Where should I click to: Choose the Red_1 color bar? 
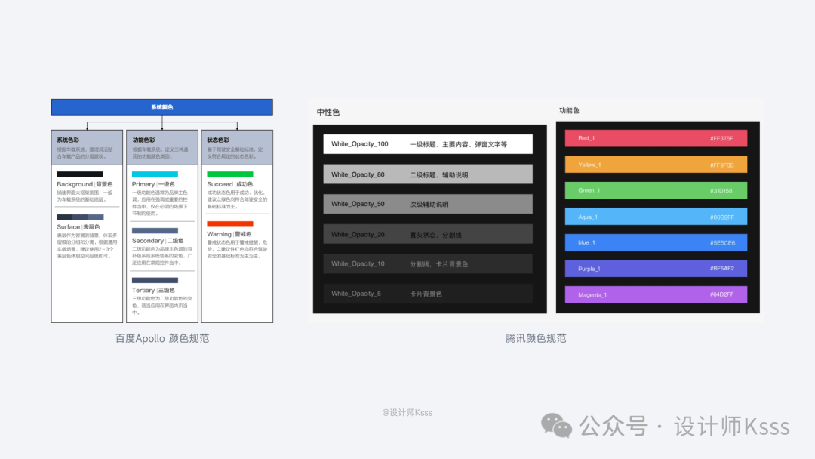656,138
